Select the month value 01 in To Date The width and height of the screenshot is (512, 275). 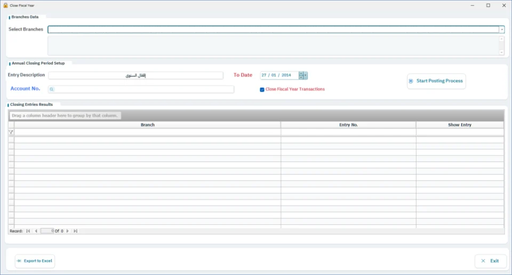(274, 75)
